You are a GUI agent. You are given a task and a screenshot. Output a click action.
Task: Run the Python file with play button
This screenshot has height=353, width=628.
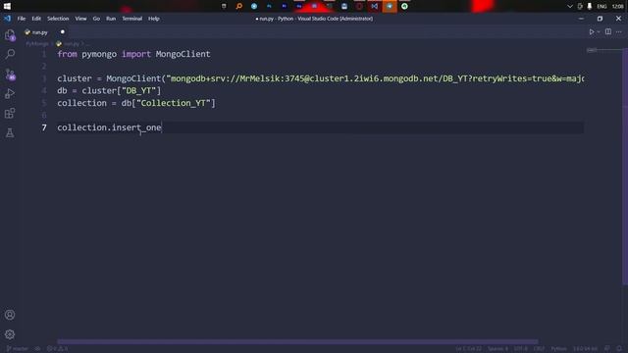pyautogui.click(x=592, y=32)
